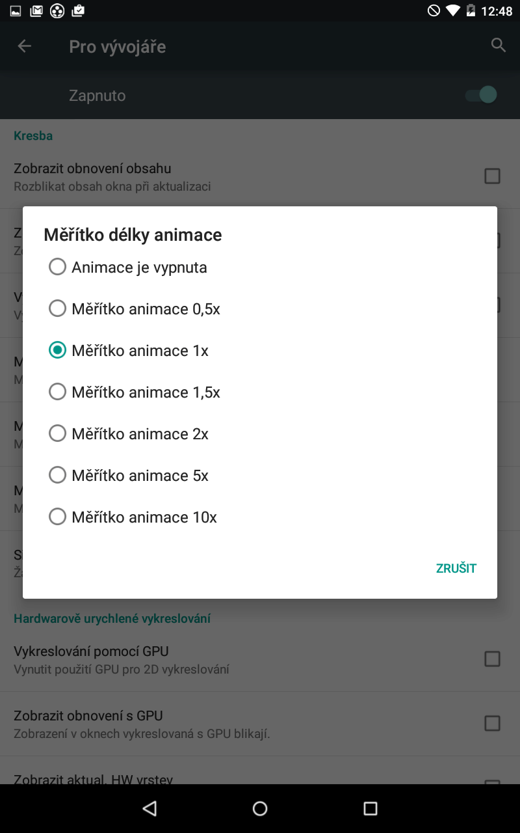Toggle the Zapnuto developer options switch
520x833 pixels.
[x=481, y=95]
